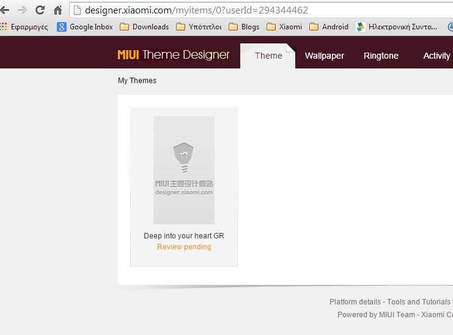Click the address bar URL field
Image resolution: width=453 pixels, height=335 pixels.
[245, 10]
